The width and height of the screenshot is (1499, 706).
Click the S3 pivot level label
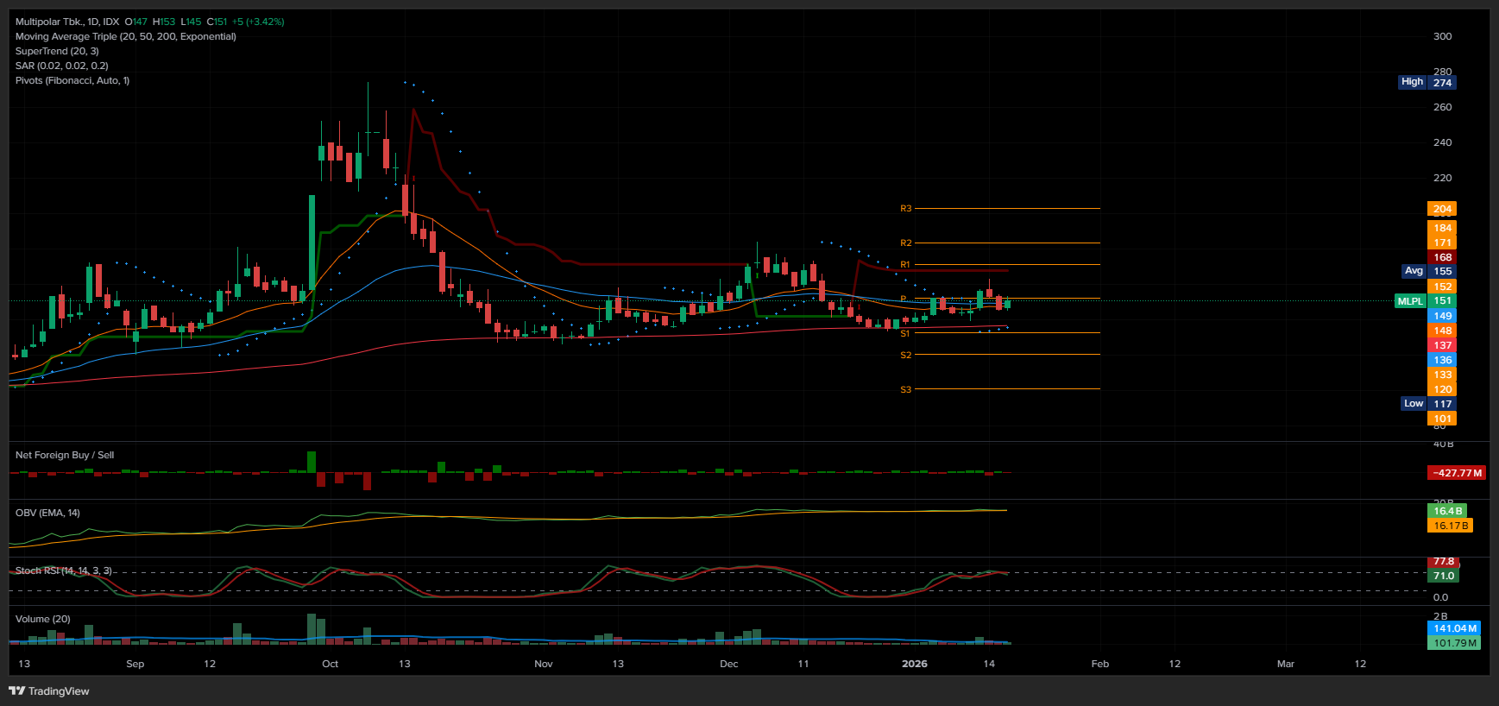905,390
